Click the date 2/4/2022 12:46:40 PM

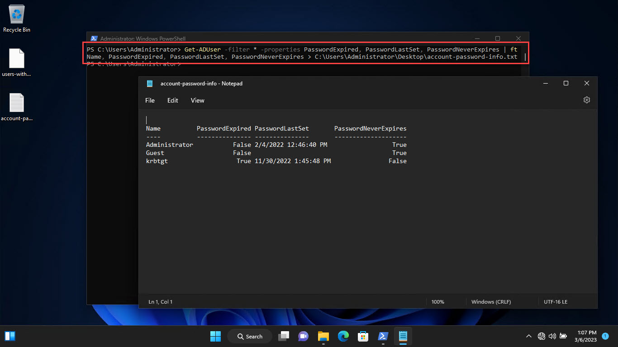291,145
